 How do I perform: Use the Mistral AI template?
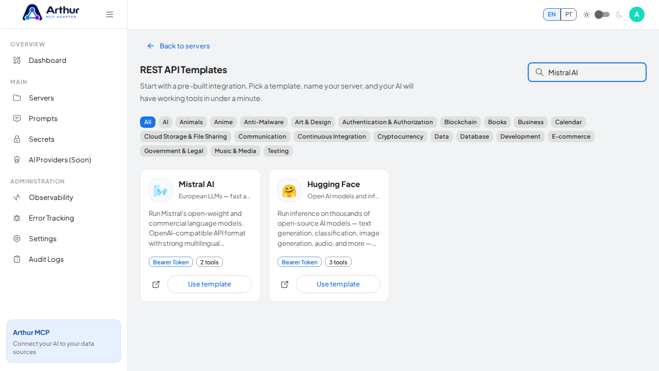pos(210,284)
